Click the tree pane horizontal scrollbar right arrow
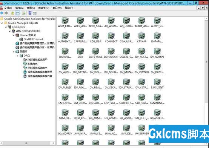Screen dimensions: 209x148 (54, 143)
